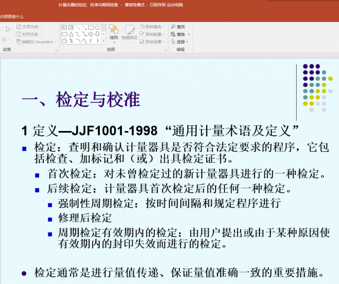Open the 段落 group dialog launcher

(x=55, y=49)
